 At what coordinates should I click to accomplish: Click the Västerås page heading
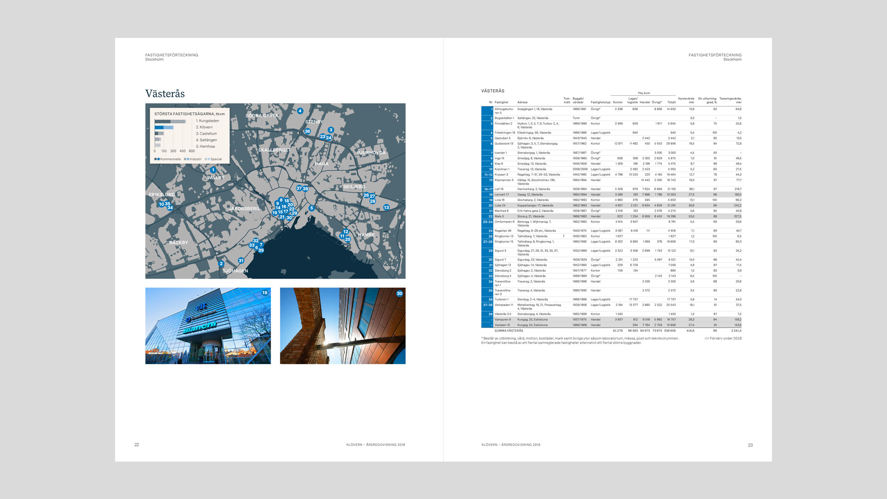[165, 93]
